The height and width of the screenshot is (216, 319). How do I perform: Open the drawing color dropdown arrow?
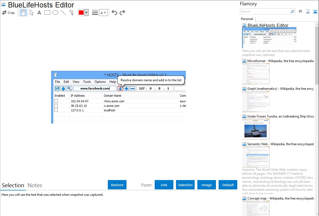click(87, 13)
